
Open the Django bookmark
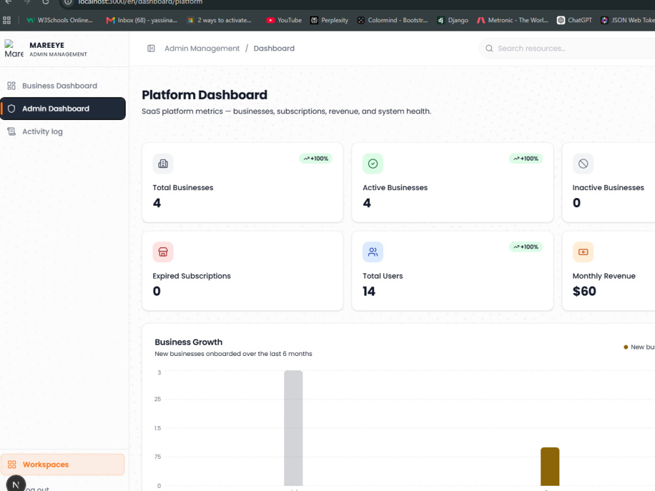[453, 20]
